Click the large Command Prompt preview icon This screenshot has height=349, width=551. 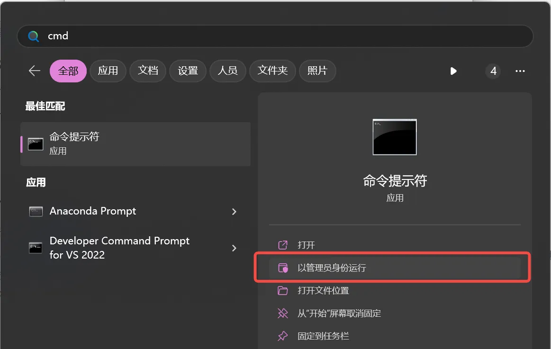[x=395, y=137]
